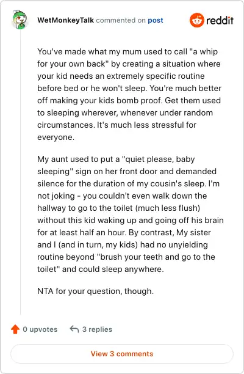Open the Reddit Snoo logo icon
Viewport: 244px width, 374px height.
[197, 20]
